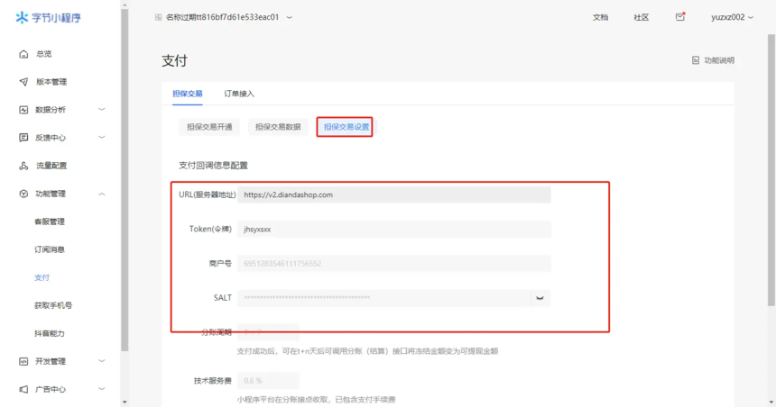Go to 总览 page

click(44, 54)
